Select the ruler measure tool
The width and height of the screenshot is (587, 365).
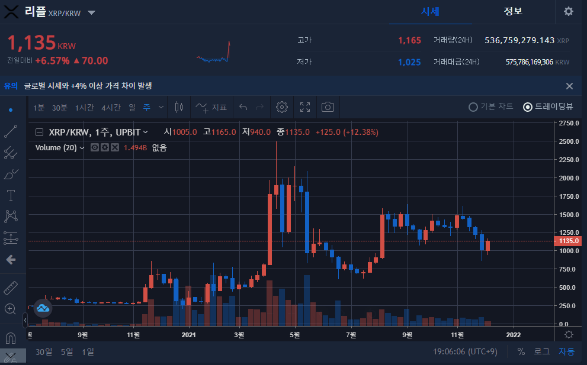pos(11,288)
